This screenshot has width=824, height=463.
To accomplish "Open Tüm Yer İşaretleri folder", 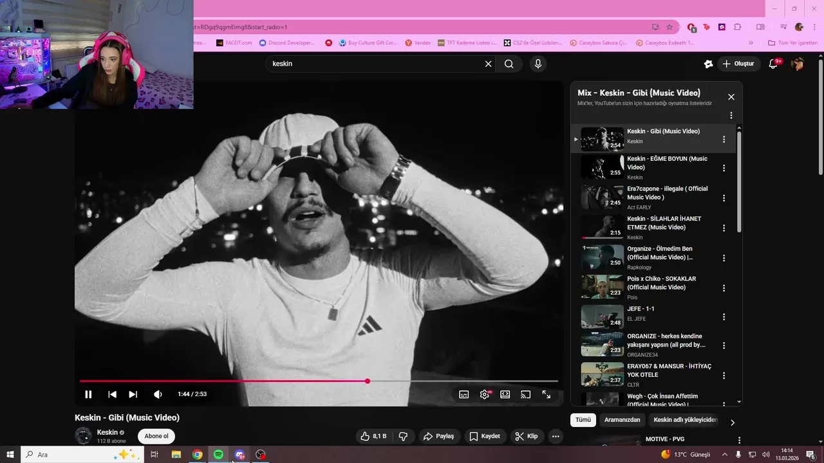I will tap(792, 43).
